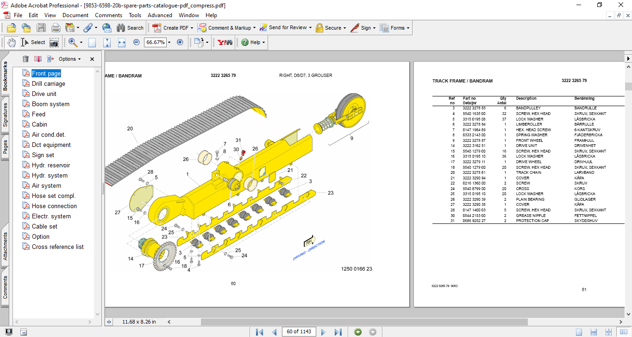Print the document with the printer icon

pos(56,28)
